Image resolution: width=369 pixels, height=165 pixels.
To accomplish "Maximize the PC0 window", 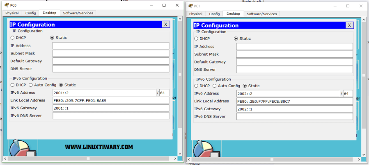I will point(164,5).
